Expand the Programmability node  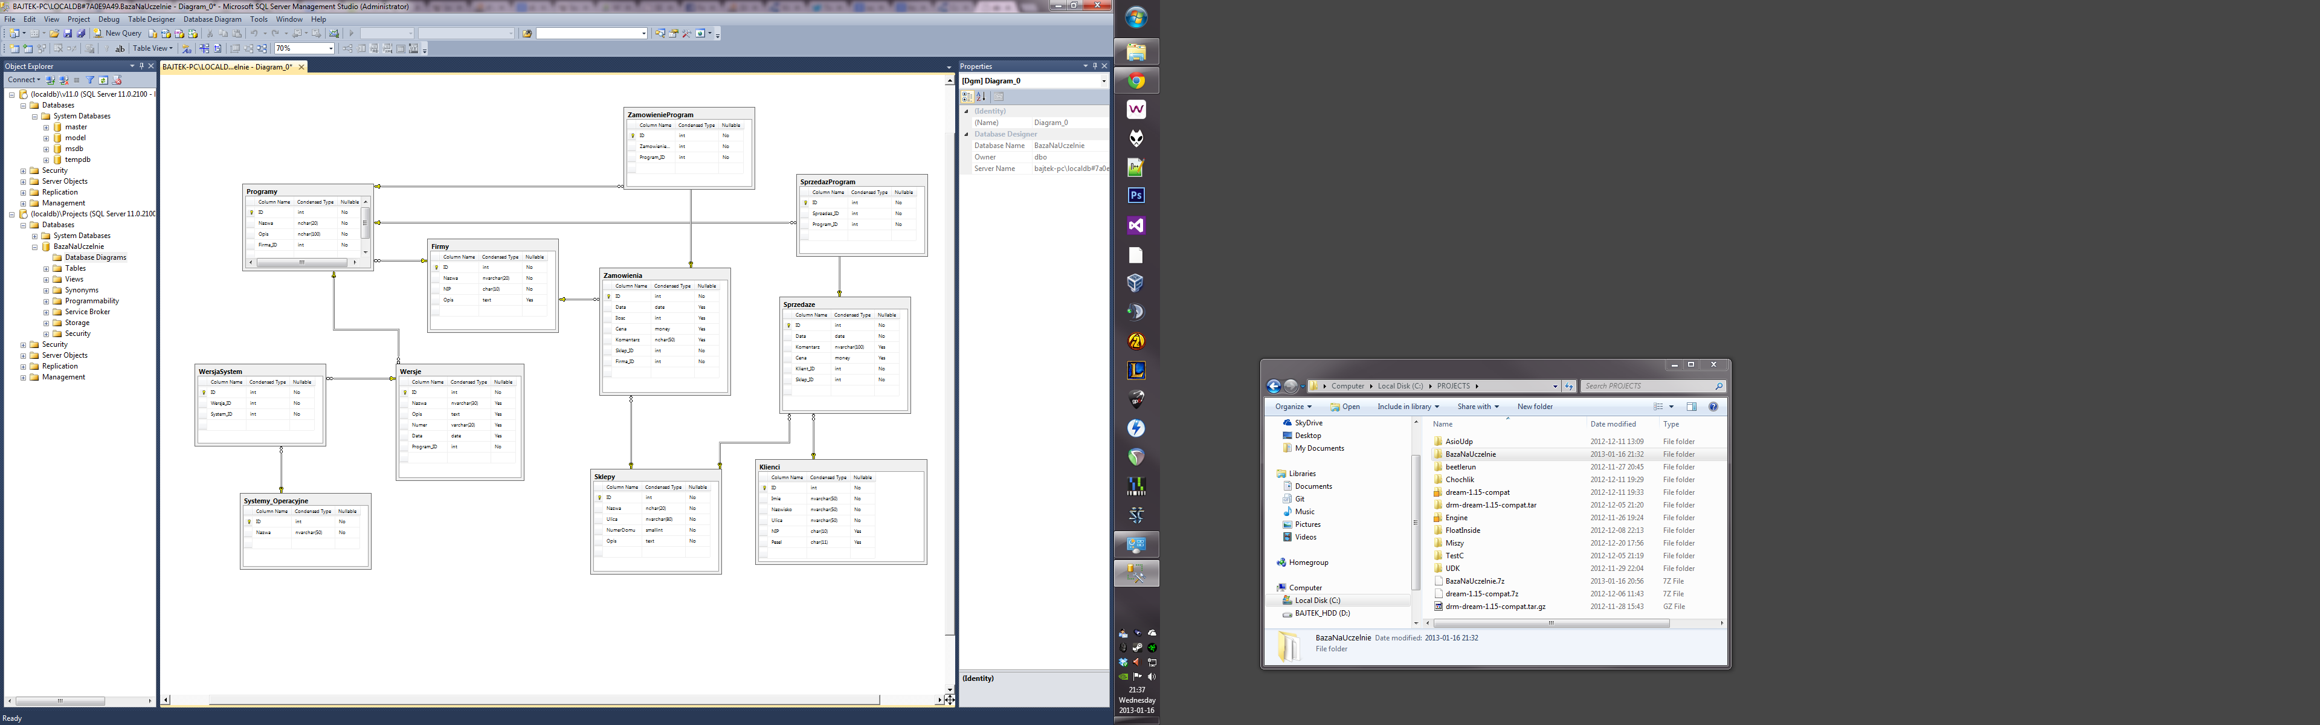(46, 301)
